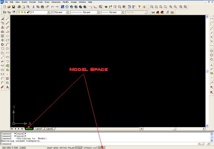Select the Polygon draw tool
The image size is (214, 149).
[x=7, y=36]
